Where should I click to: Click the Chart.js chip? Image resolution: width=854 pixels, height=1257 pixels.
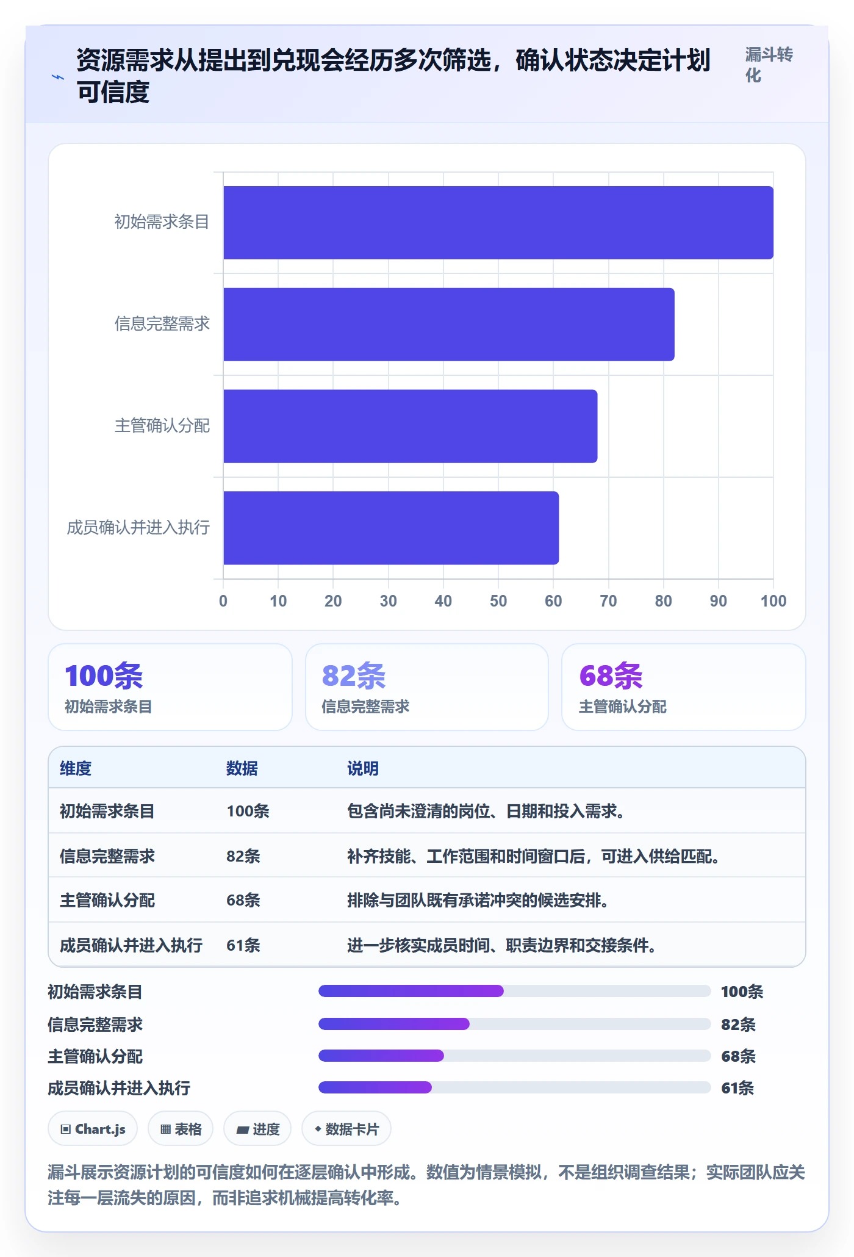pyautogui.click(x=93, y=1129)
